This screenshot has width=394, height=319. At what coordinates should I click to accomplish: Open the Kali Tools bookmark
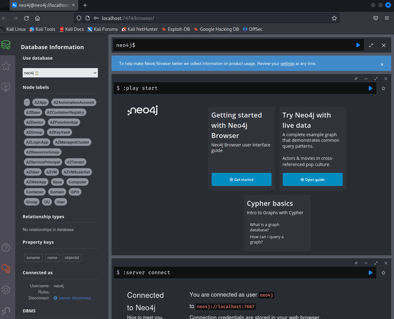[x=42, y=29]
